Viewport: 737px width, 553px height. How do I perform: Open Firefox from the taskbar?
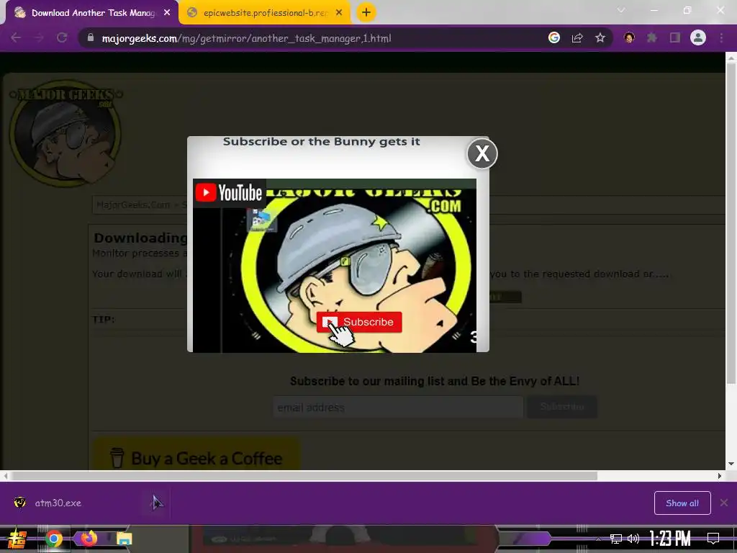tap(89, 538)
